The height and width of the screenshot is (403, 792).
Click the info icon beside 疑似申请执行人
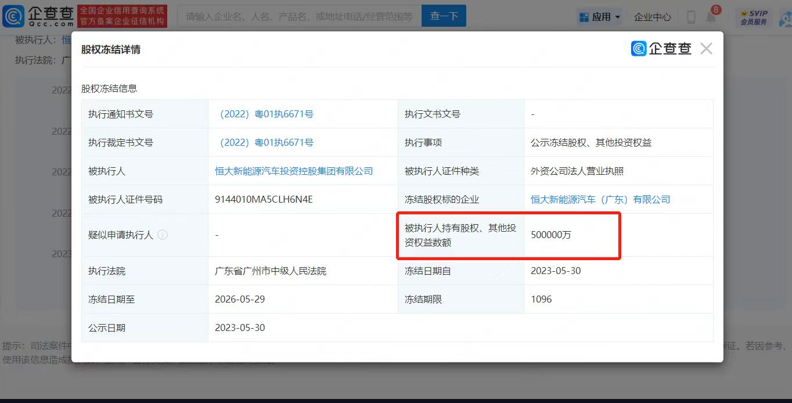pyautogui.click(x=163, y=235)
